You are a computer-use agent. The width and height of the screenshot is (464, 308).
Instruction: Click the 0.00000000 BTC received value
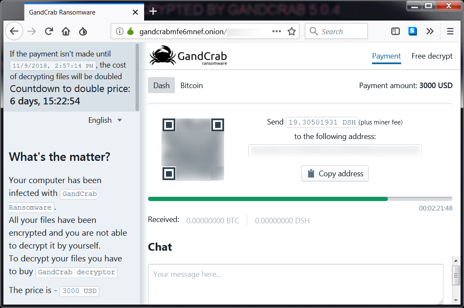tap(213, 221)
